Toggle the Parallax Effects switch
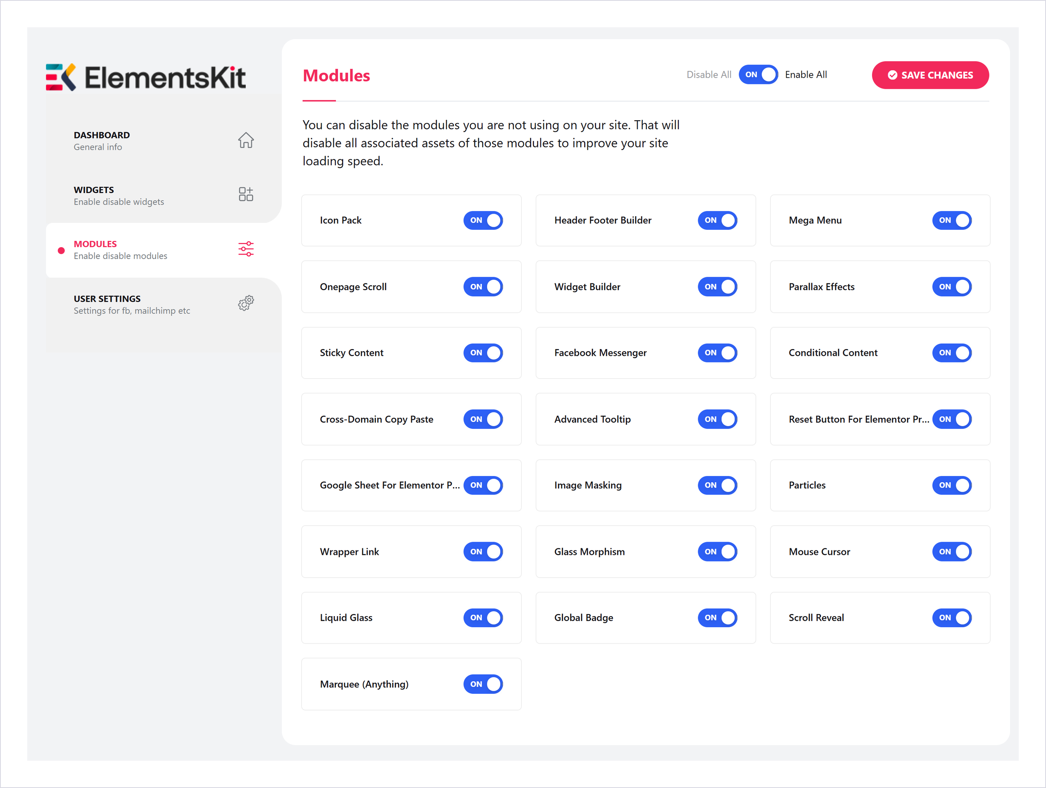The height and width of the screenshot is (788, 1046). coord(951,287)
